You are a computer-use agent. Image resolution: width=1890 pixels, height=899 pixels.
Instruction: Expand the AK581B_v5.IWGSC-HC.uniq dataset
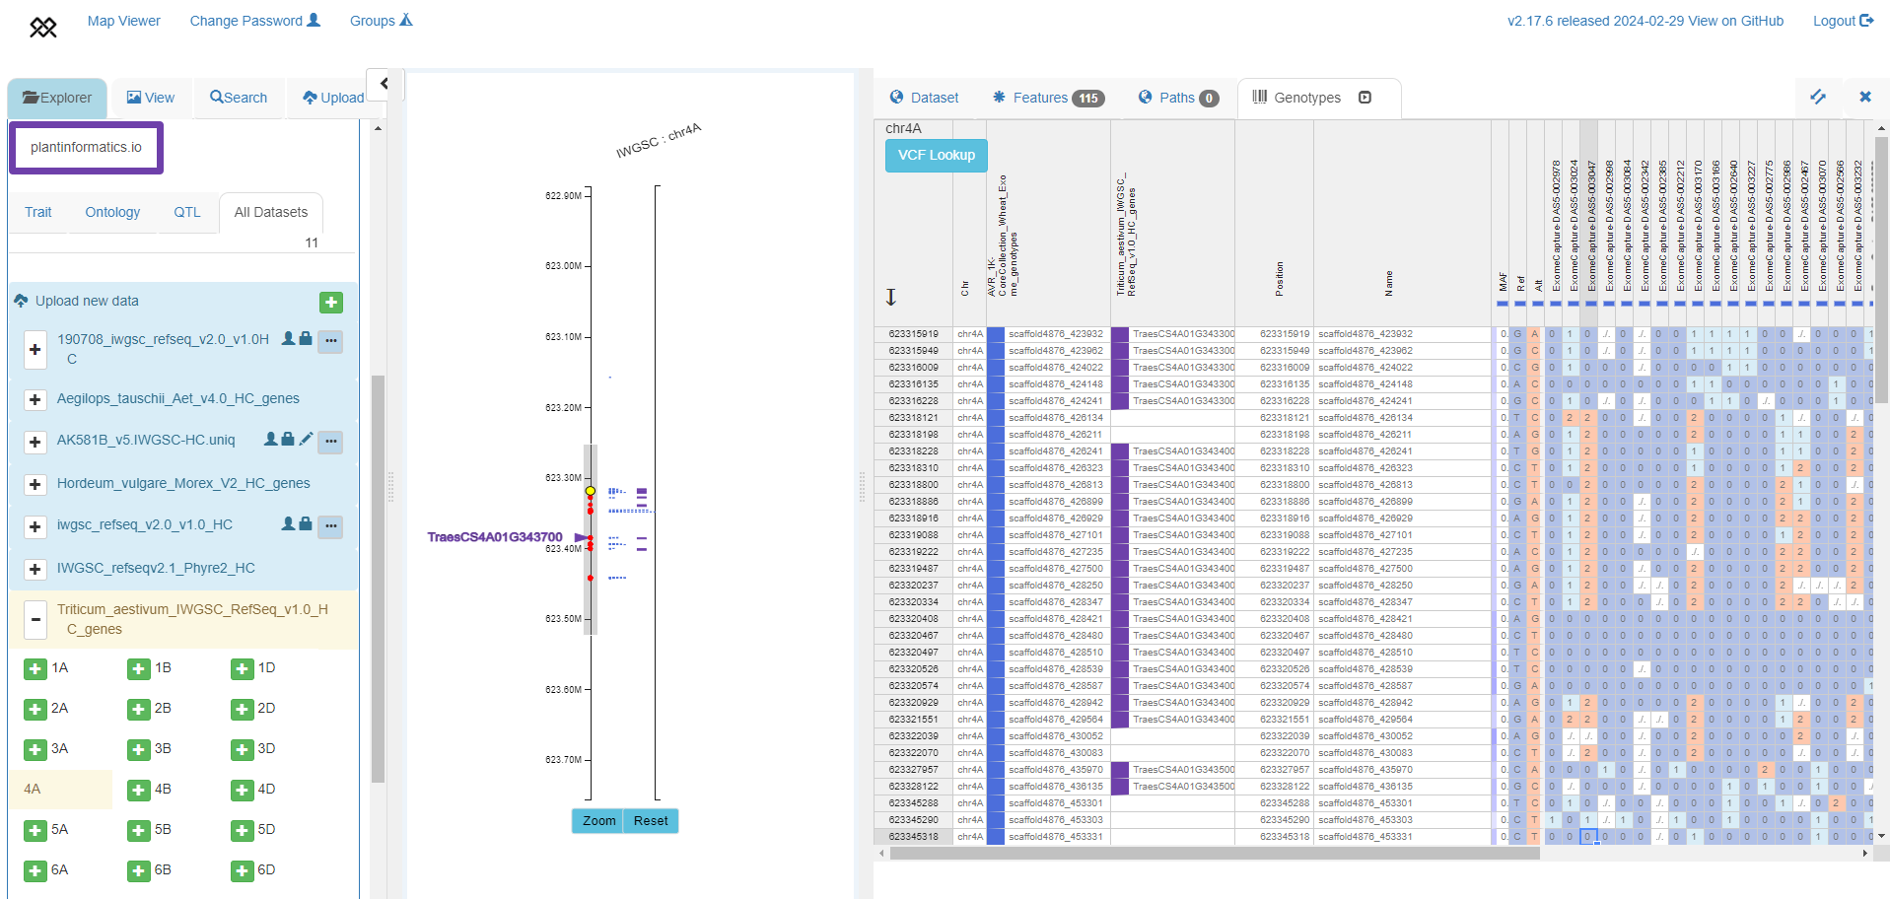tap(35, 442)
